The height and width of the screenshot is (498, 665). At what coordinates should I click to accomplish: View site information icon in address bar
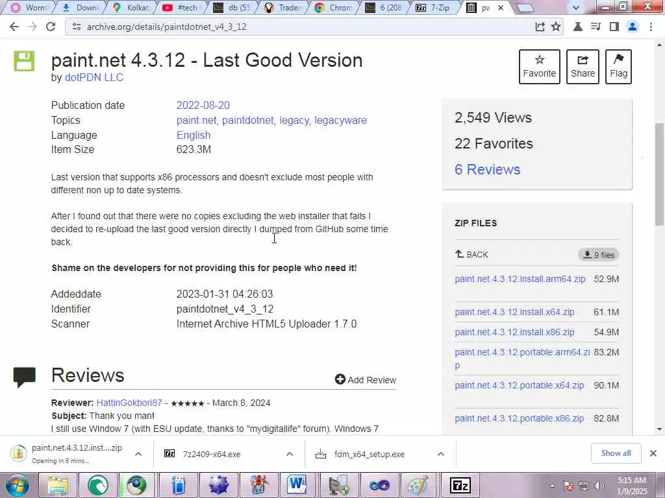77,27
